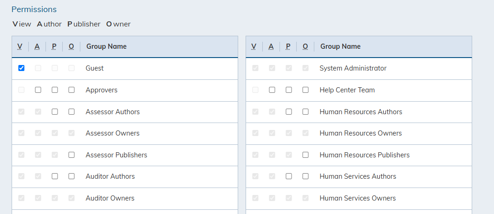Select the Auditor Owners group name
Image resolution: width=494 pixels, height=214 pixels.
click(x=110, y=198)
